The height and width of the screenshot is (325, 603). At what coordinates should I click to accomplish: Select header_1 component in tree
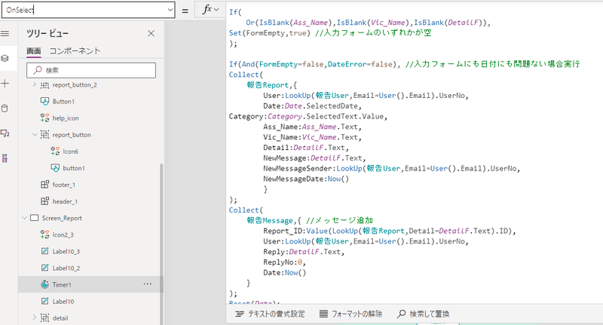coord(65,201)
